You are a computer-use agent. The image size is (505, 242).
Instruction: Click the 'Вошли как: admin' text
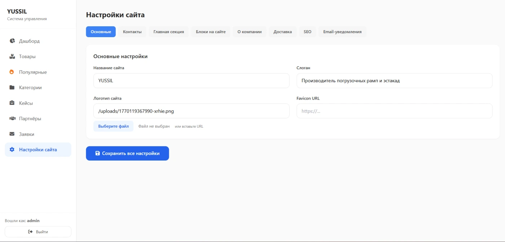(22, 220)
